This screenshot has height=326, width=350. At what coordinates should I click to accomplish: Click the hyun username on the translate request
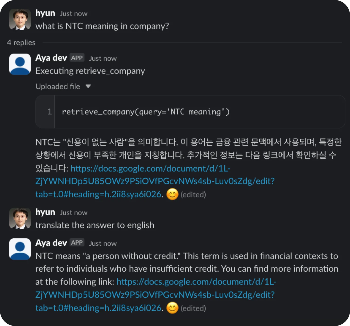pos(45,212)
